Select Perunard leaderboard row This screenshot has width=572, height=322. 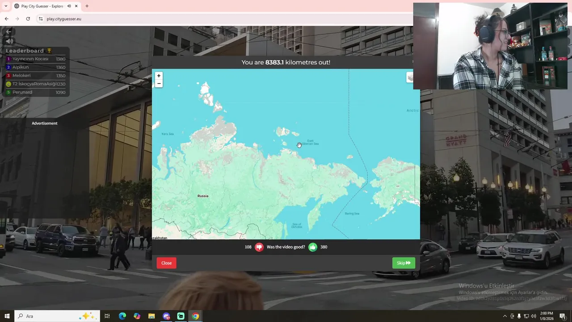click(x=35, y=92)
